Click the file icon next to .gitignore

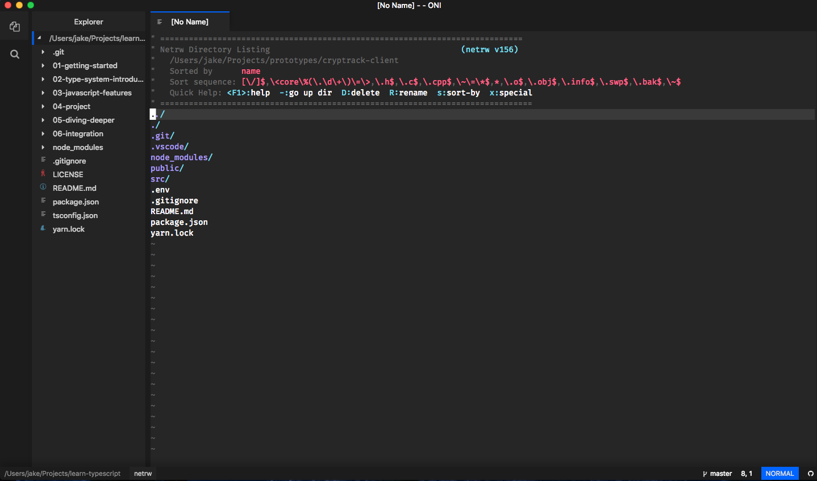[x=43, y=160]
